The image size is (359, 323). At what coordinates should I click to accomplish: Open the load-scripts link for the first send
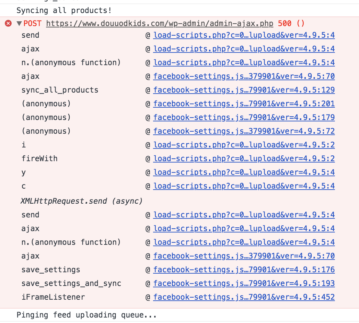[x=244, y=35]
